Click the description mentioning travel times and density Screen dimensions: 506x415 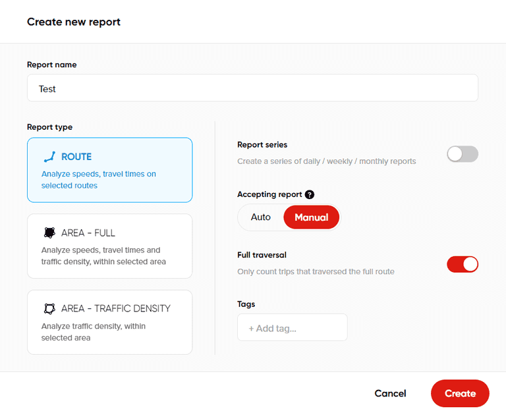click(x=103, y=256)
